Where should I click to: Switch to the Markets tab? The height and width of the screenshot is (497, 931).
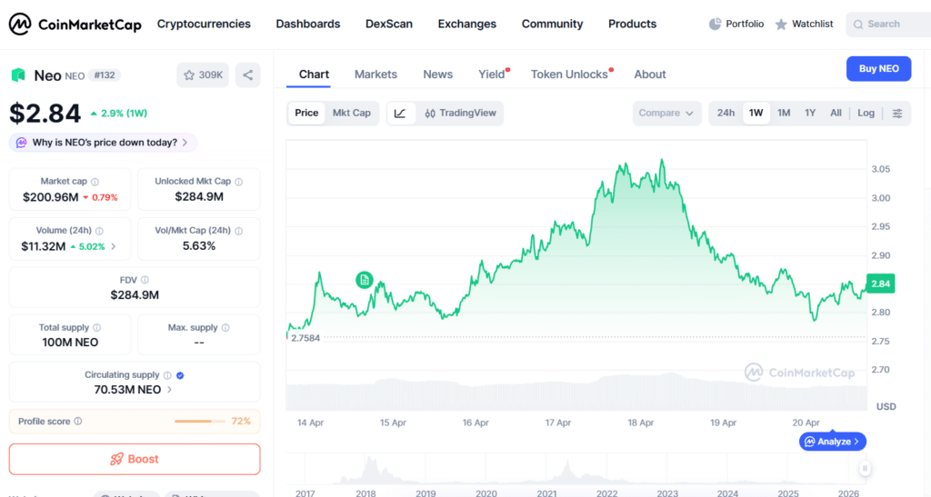pos(375,75)
